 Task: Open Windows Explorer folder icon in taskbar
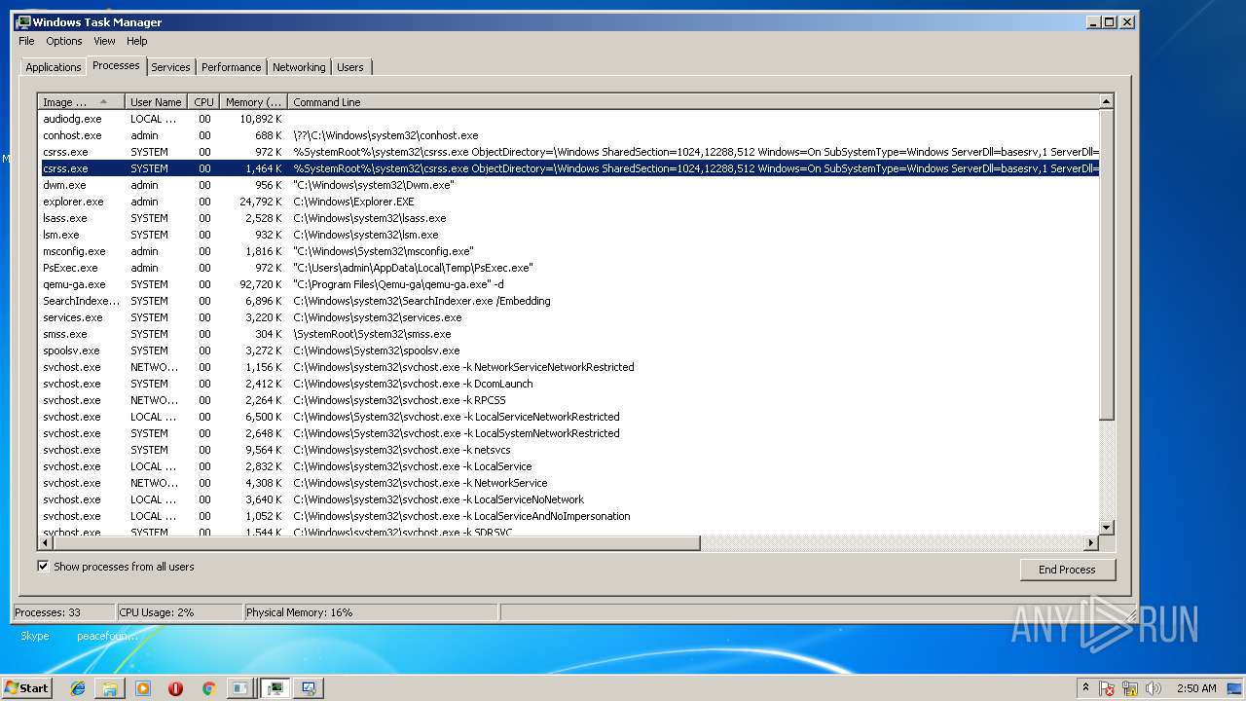110,688
